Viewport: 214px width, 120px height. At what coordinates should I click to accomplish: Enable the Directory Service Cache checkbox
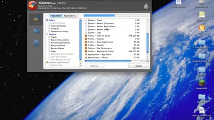(50, 54)
